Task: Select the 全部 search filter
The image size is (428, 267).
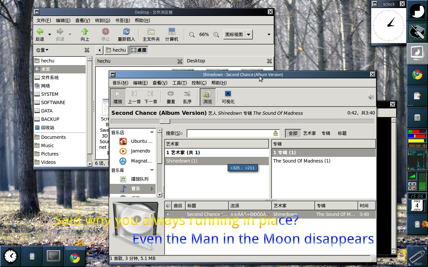Action: click(x=293, y=133)
